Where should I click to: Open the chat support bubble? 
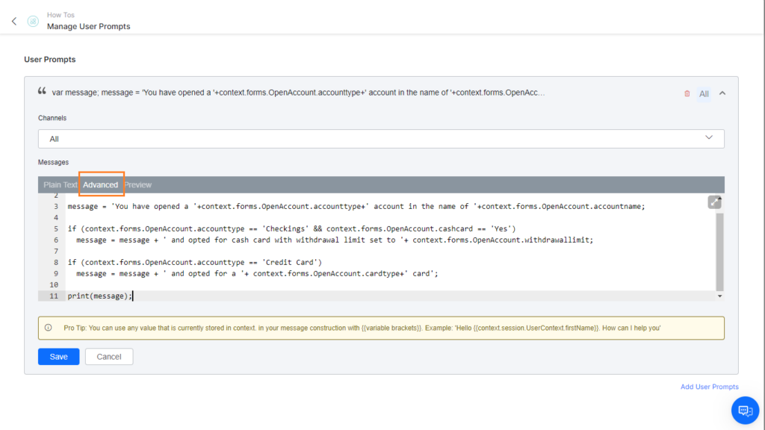pos(744,410)
